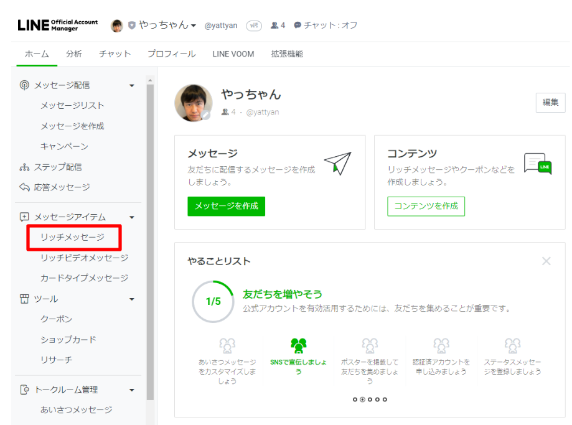Screen dimensions: 572x425
Task: Click the pencil edit badge on profile photo
Action: (x=206, y=115)
